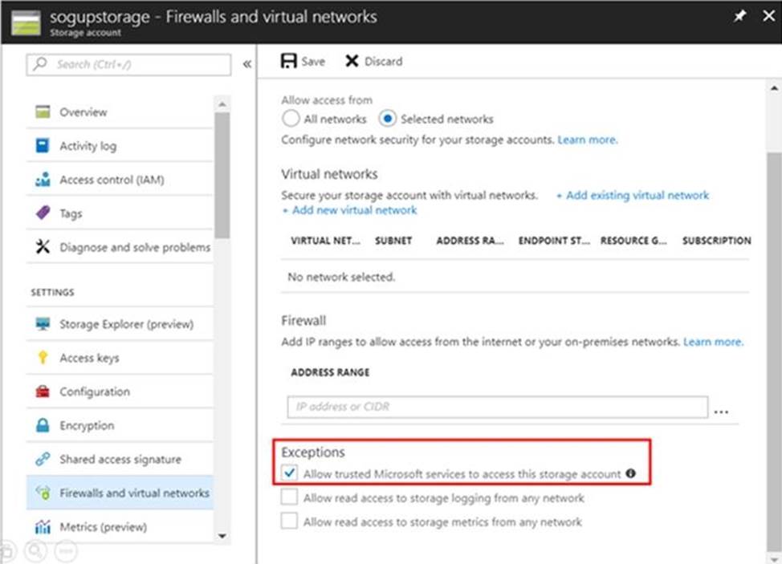Click Add new virtual network link
782x564 pixels.
[349, 210]
